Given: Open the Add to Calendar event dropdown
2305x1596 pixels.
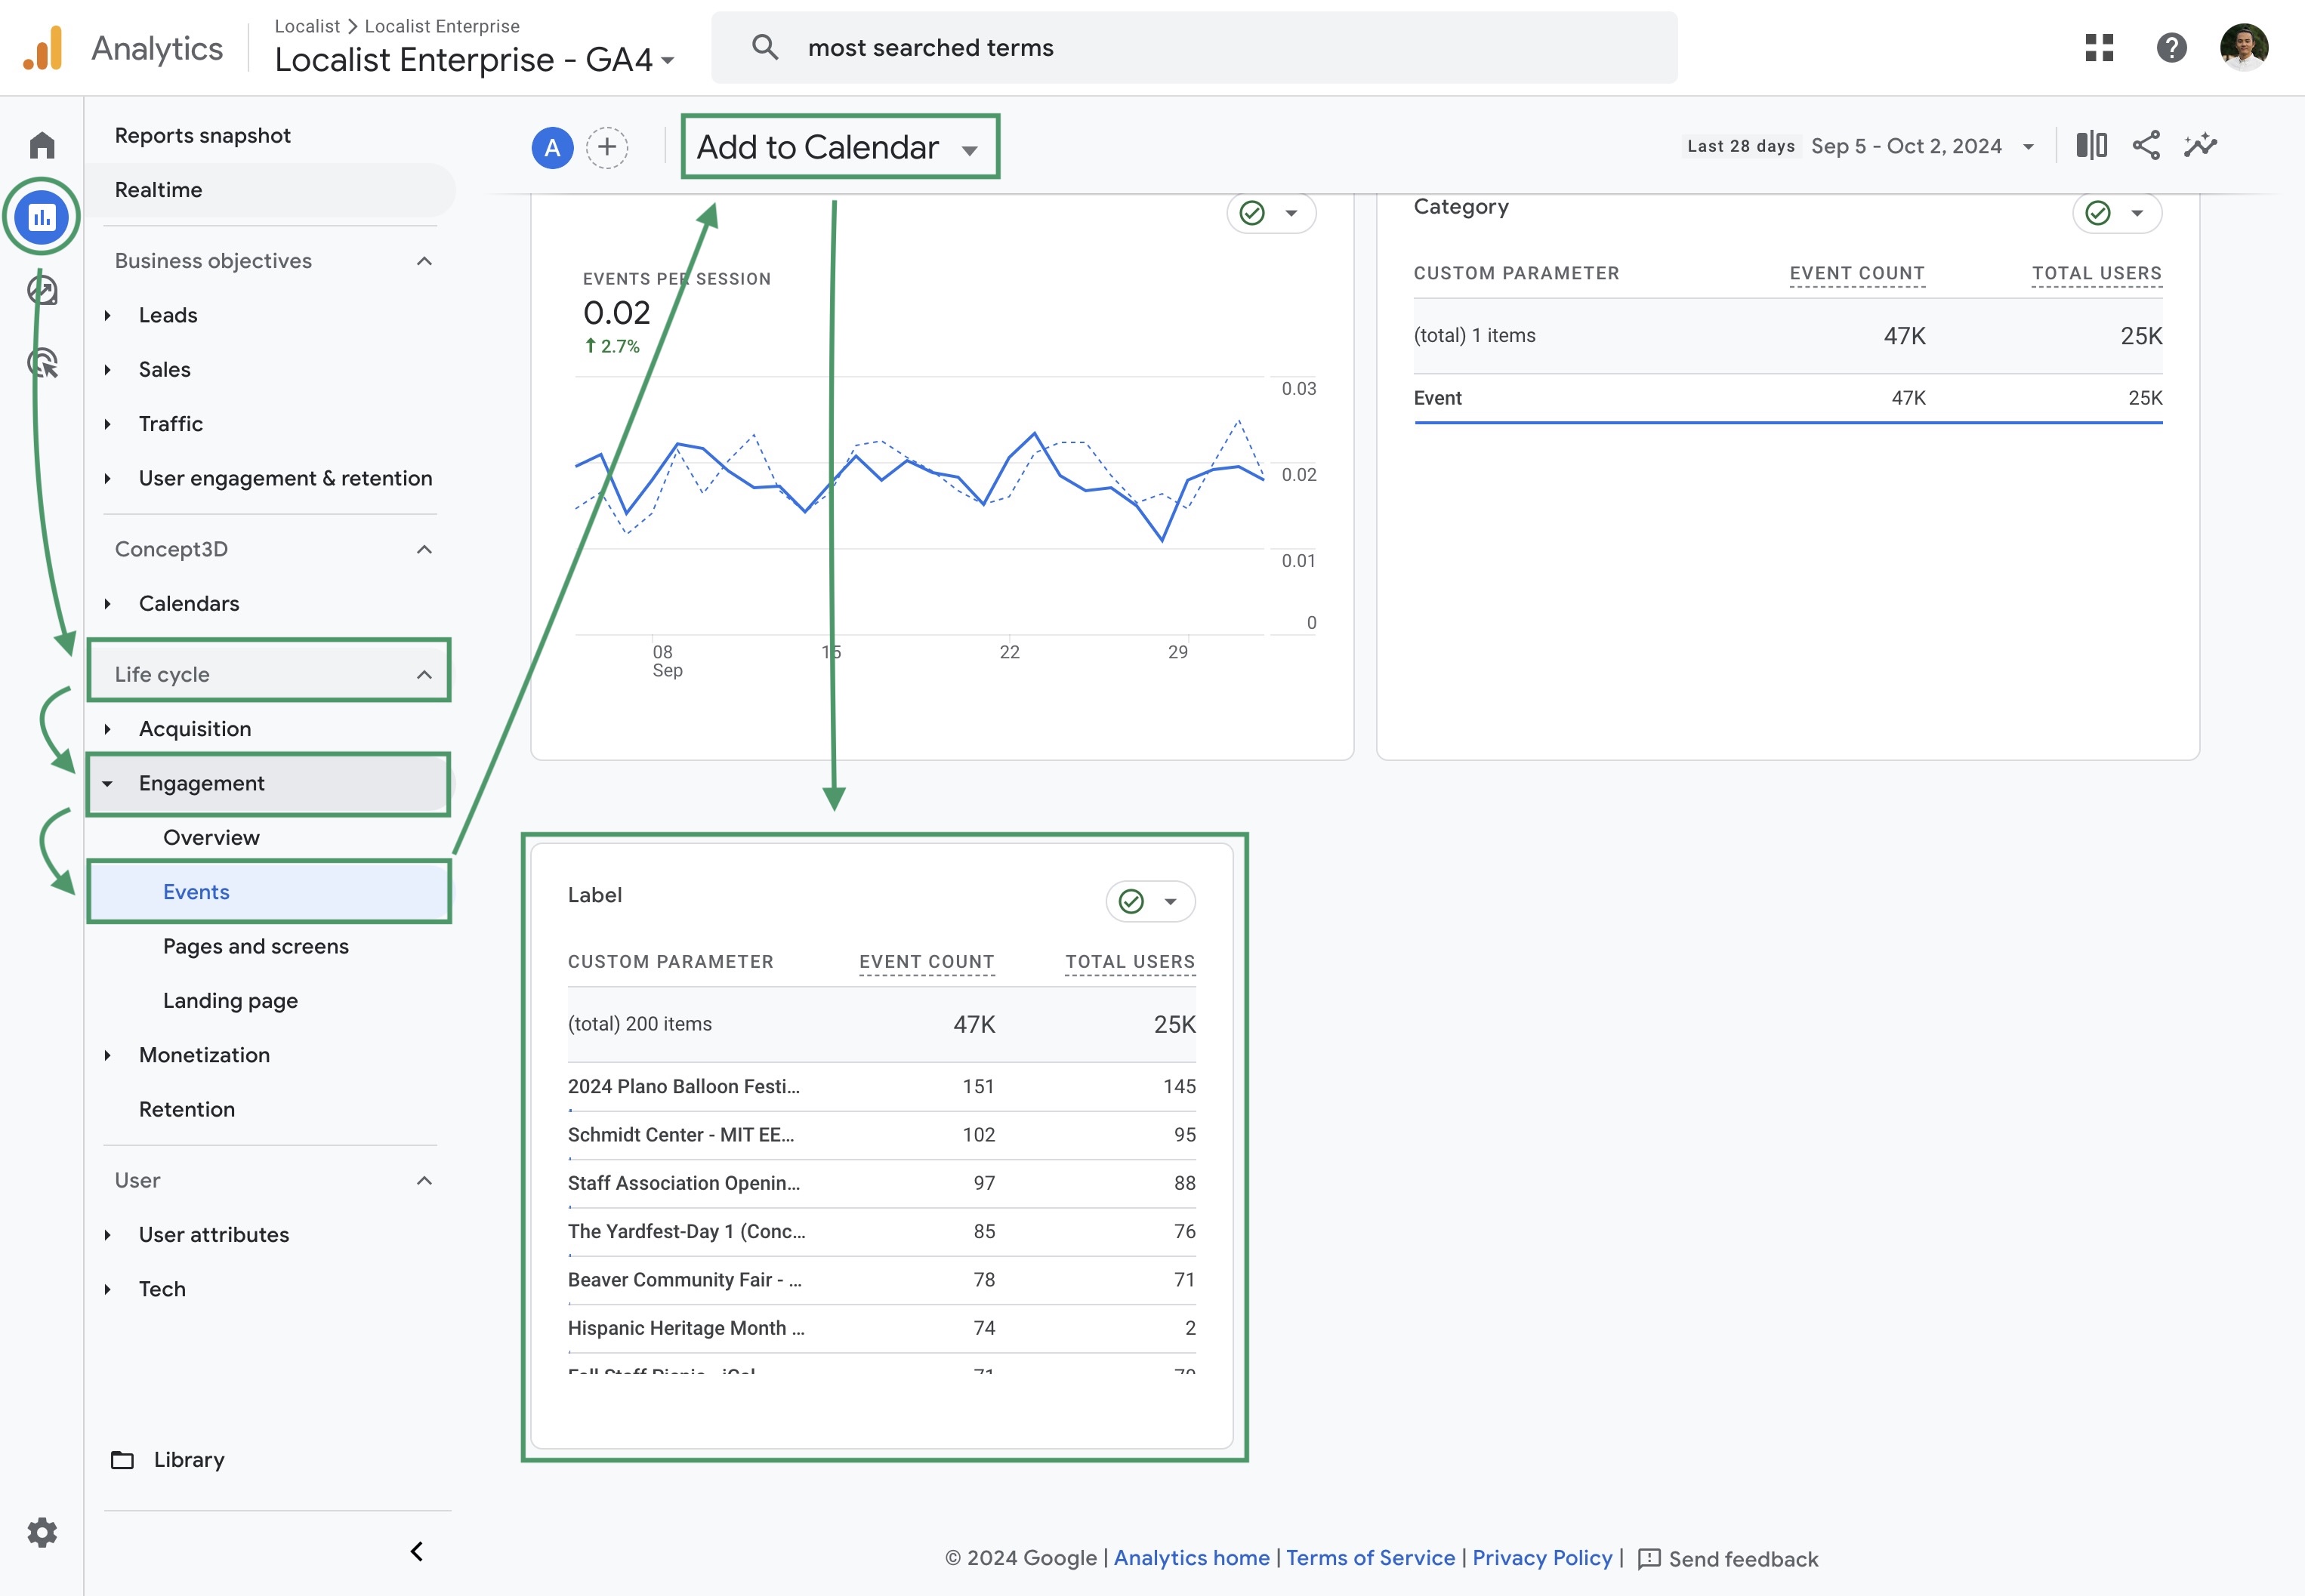Looking at the screenshot, I should click(839, 147).
